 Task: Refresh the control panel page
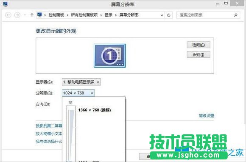[x=169, y=15]
